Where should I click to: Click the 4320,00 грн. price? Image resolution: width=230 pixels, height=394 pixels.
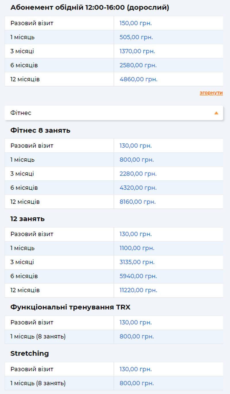[138, 188]
